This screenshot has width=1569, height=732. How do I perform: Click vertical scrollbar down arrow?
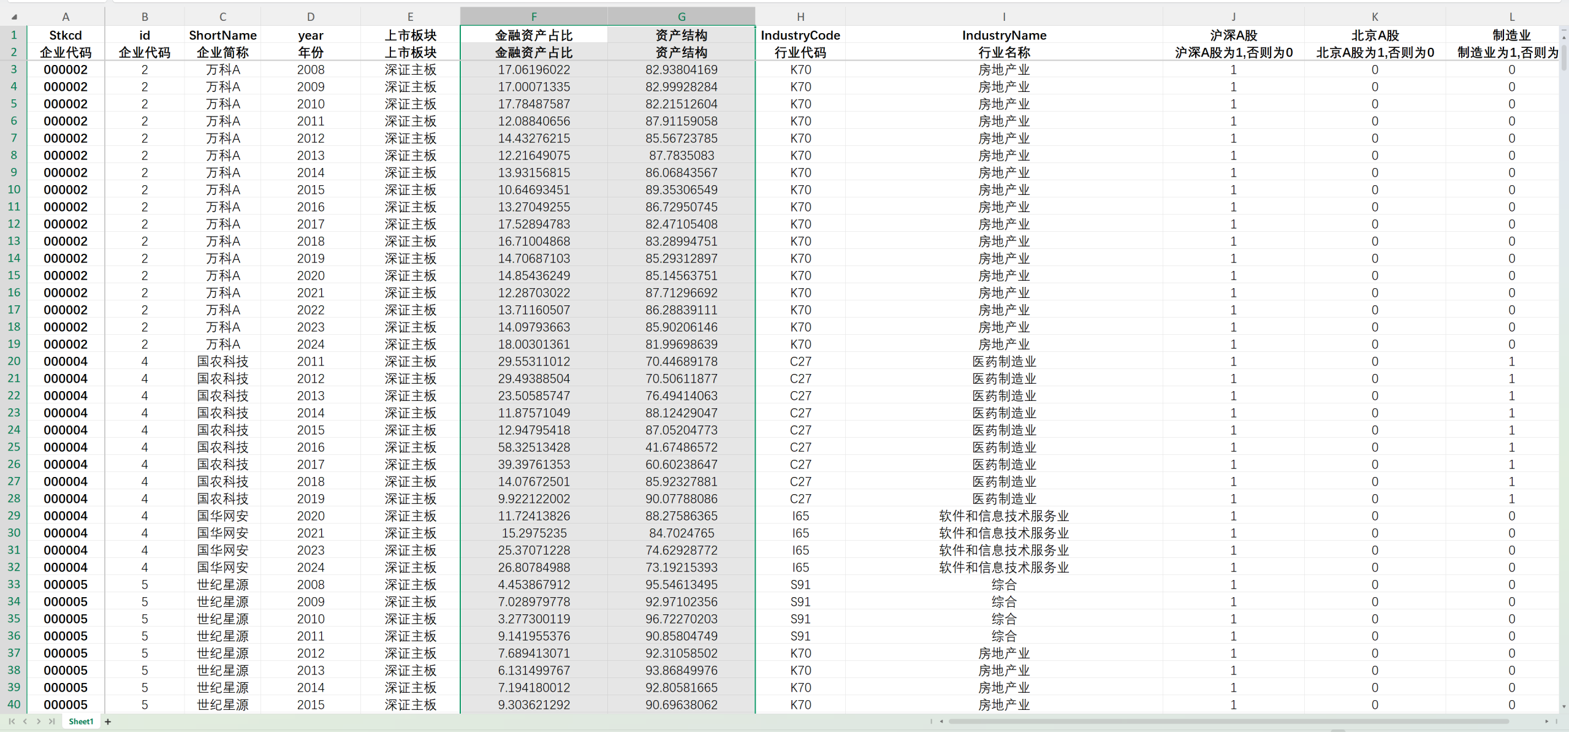[x=1563, y=706]
